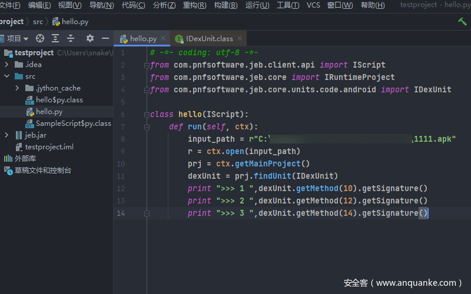The width and height of the screenshot is (471, 294).
Task: Open the 项目 view dropdown
Action: (18, 38)
